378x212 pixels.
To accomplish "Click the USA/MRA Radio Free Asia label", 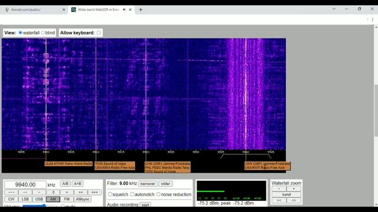I will click(x=115, y=167).
